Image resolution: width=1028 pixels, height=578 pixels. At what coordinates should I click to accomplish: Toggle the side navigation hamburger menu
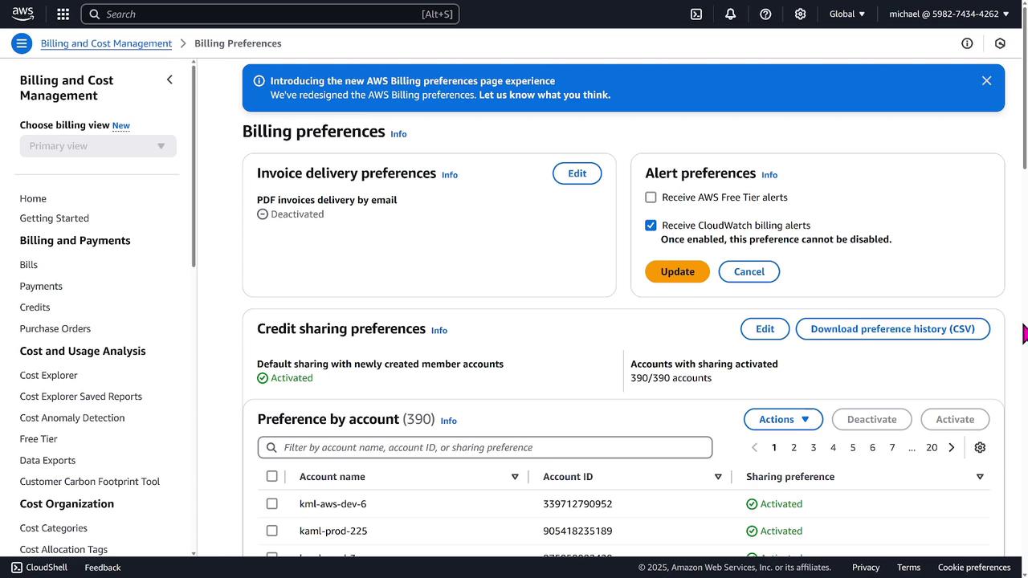pos(22,43)
